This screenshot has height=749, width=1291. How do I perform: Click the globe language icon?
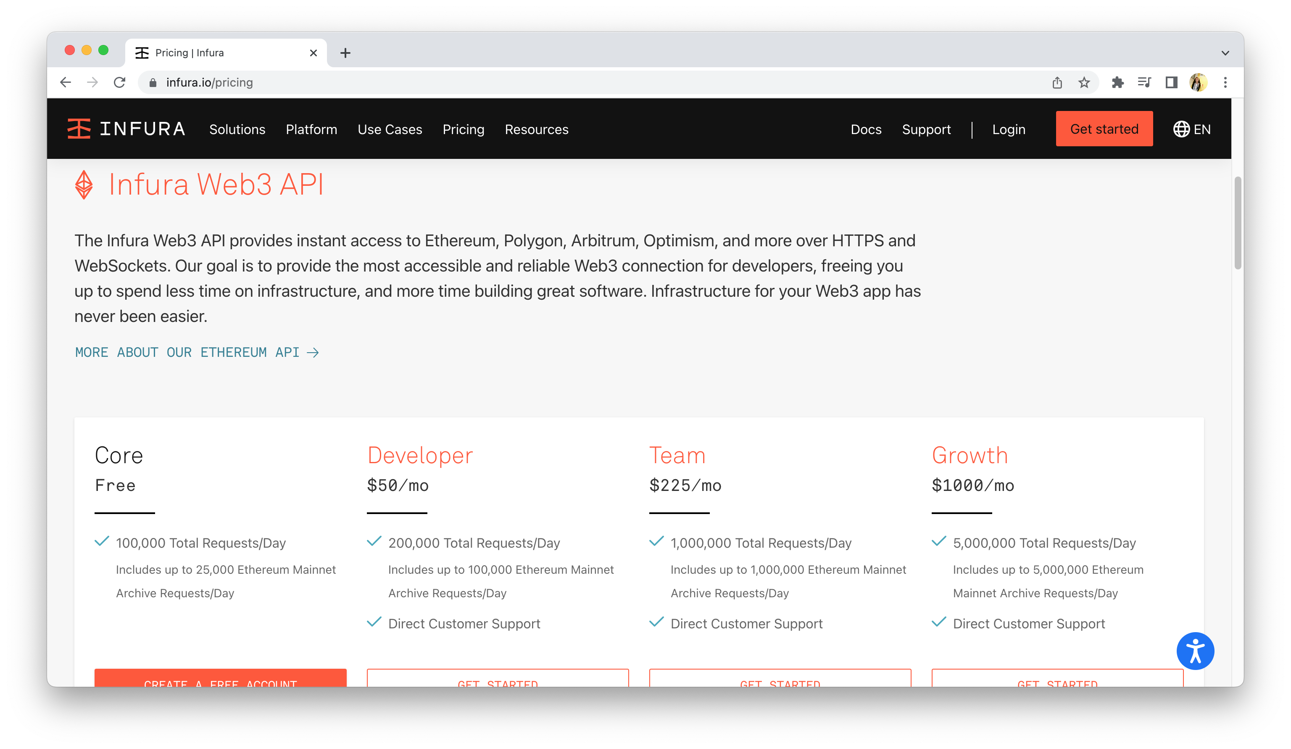pyautogui.click(x=1181, y=129)
